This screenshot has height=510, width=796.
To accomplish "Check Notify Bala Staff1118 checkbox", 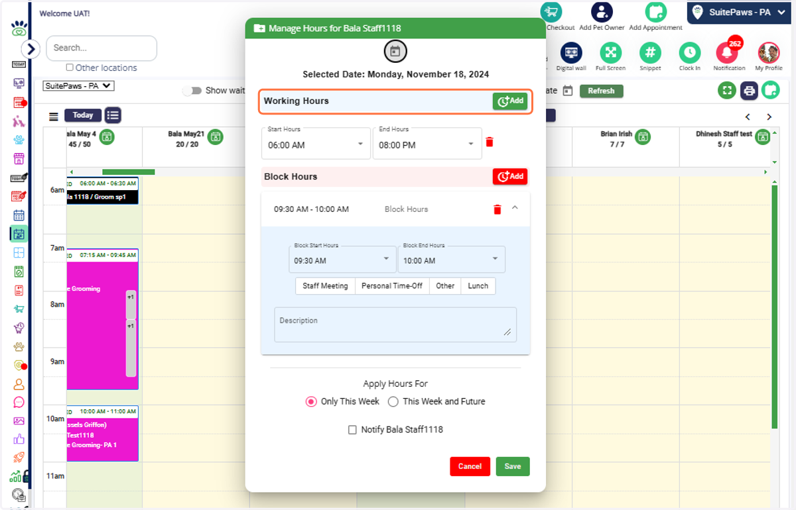I will click(352, 430).
